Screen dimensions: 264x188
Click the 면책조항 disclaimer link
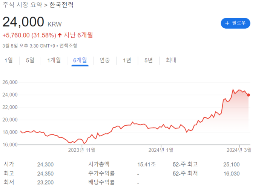click(68, 46)
